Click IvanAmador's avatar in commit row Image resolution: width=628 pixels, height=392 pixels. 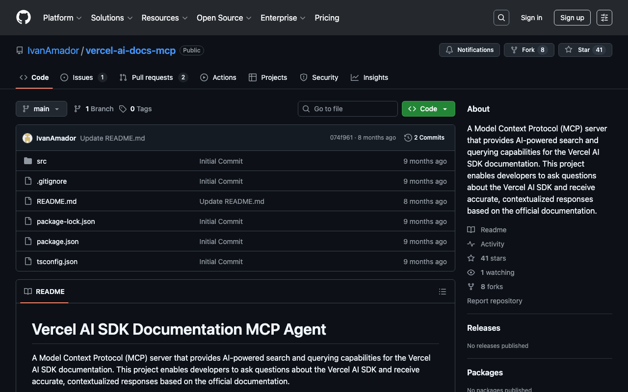27,138
